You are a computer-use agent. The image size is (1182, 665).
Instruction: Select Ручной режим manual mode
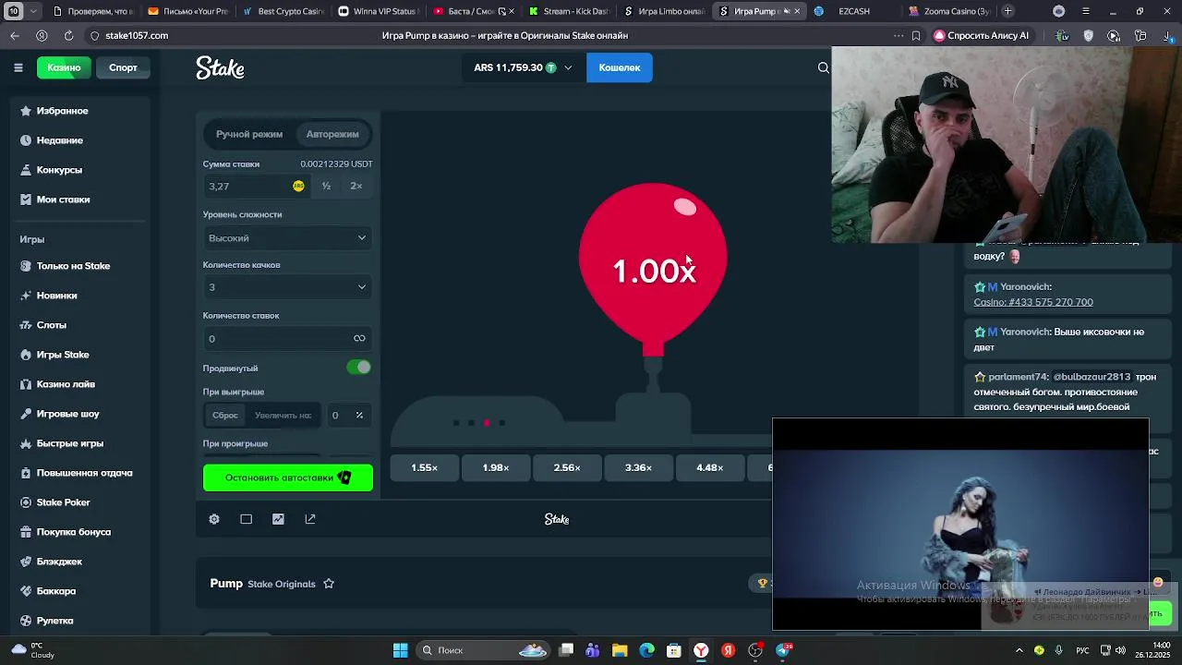(249, 134)
